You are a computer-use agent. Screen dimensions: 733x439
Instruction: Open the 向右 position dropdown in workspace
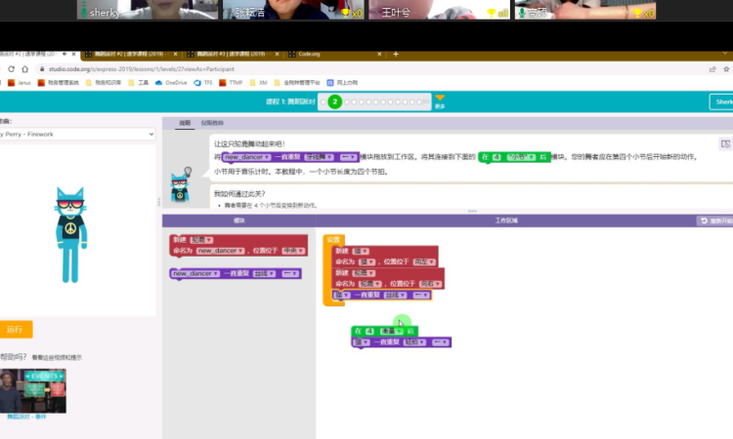click(x=431, y=284)
